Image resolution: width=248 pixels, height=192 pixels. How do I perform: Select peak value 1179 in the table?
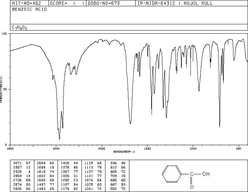click(x=65, y=189)
